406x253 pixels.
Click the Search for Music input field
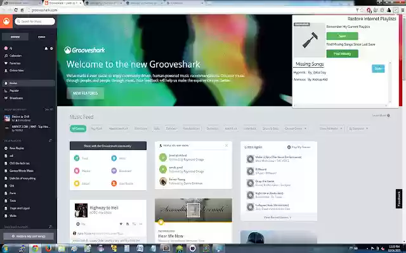coord(35,21)
